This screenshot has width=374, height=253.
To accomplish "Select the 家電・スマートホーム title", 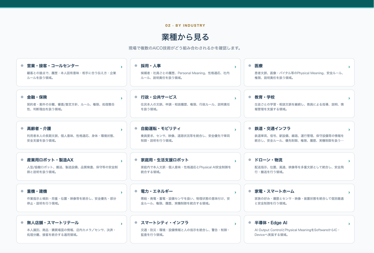I will (x=274, y=191).
